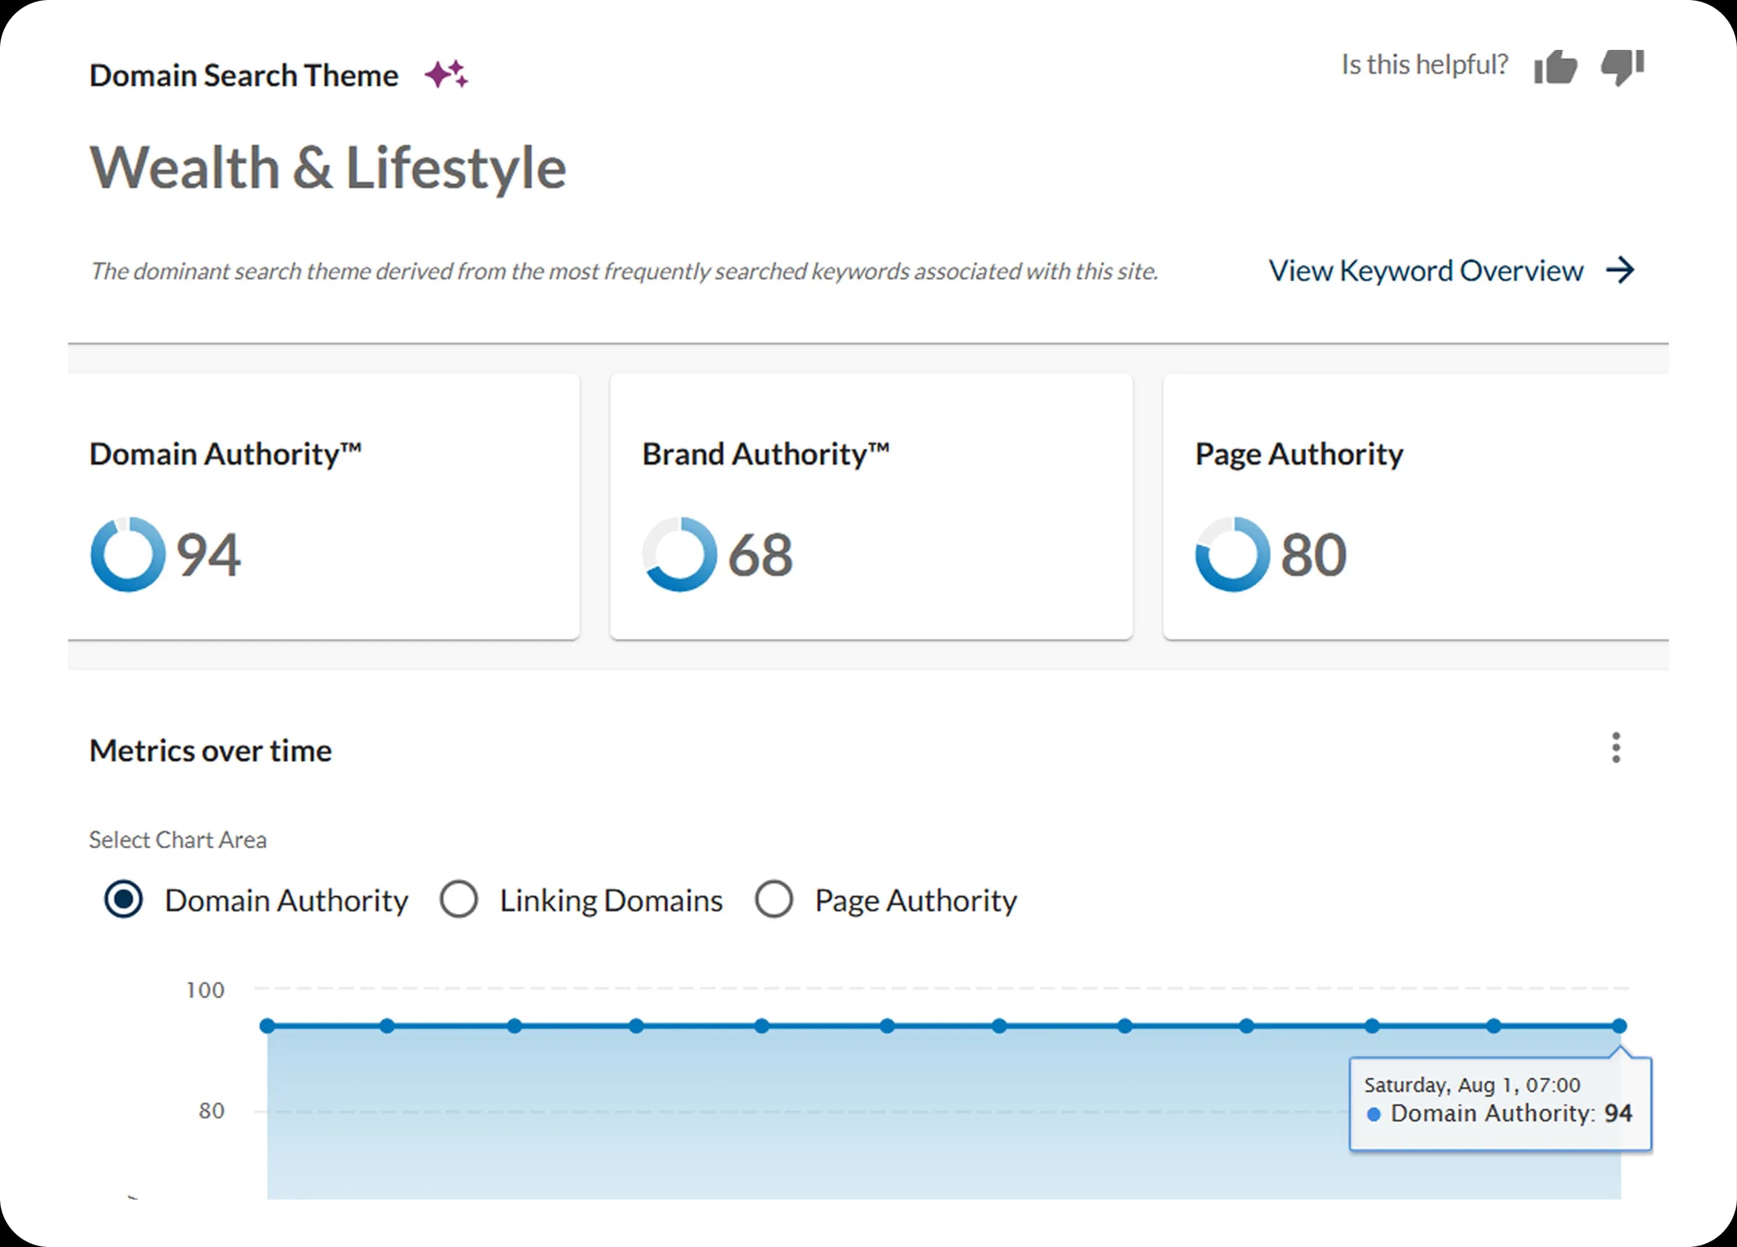Click the last data point on chart
The width and height of the screenshot is (1737, 1247).
tap(1618, 1026)
